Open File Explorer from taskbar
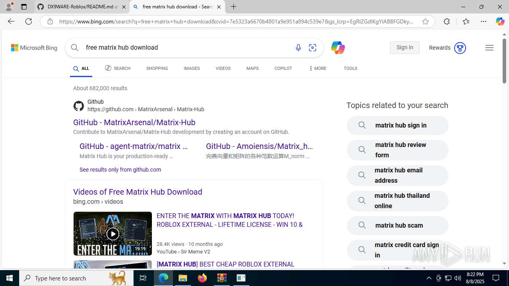 [x=183, y=278]
